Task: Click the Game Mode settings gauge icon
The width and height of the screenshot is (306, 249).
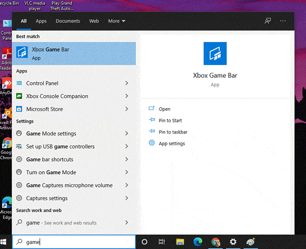Action: click(x=19, y=134)
